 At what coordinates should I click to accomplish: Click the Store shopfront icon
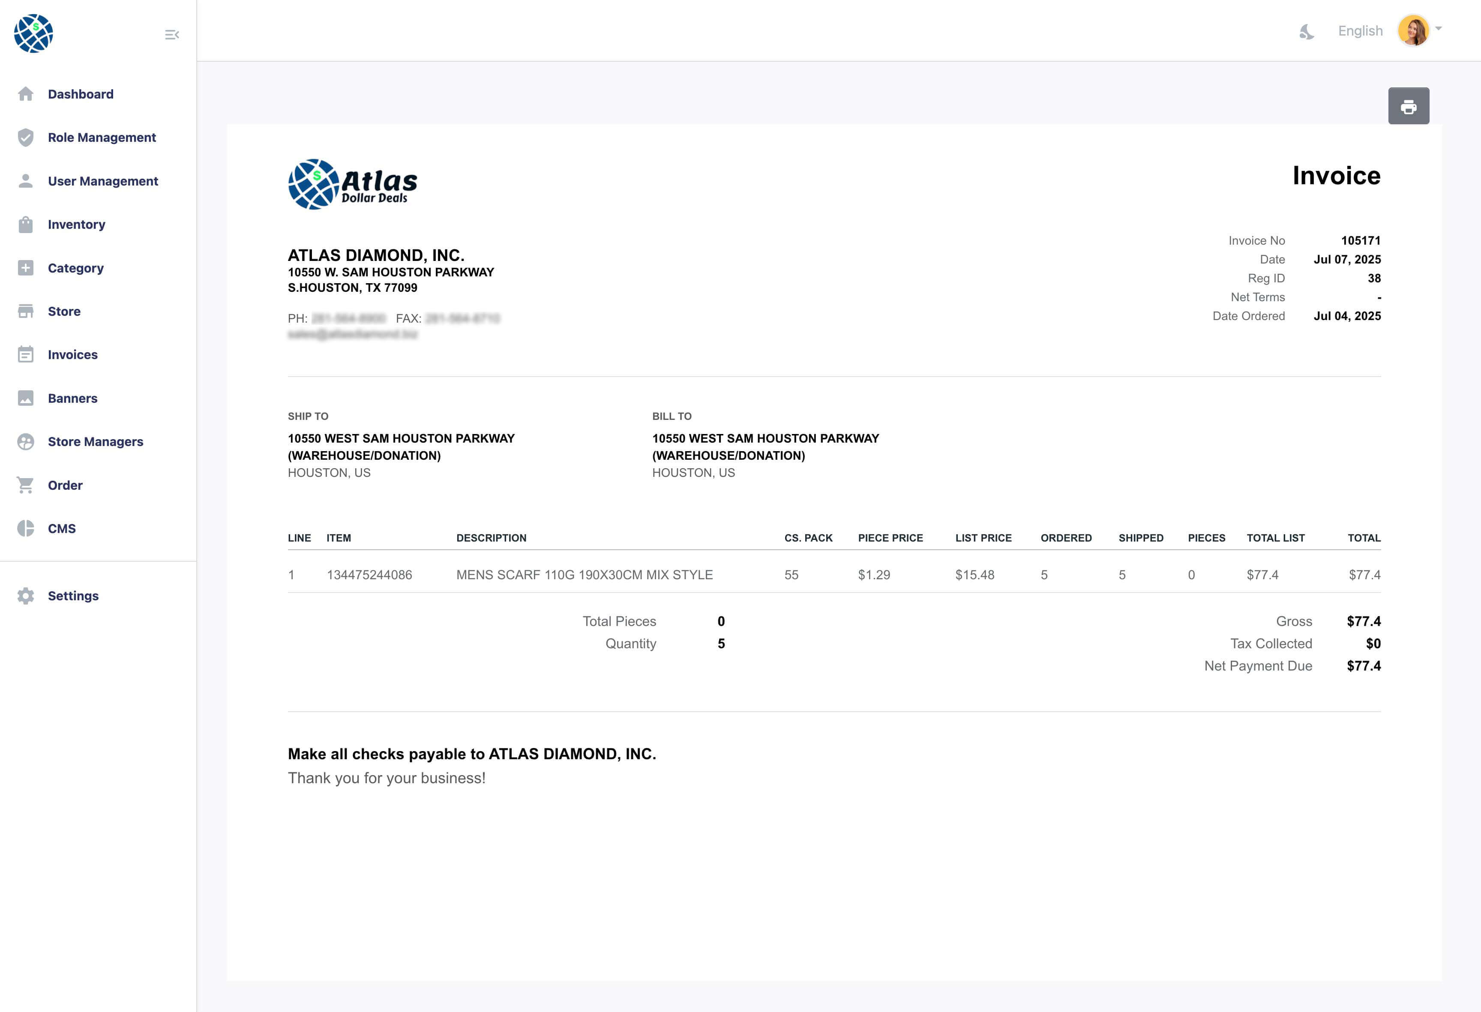[25, 311]
